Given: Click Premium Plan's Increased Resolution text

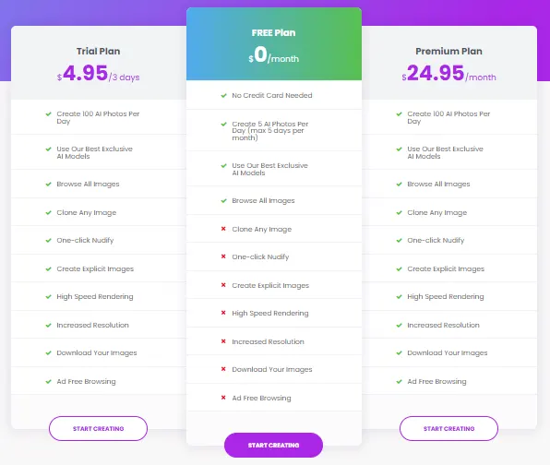Looking at the screenshot, I should tap(443, 325).
